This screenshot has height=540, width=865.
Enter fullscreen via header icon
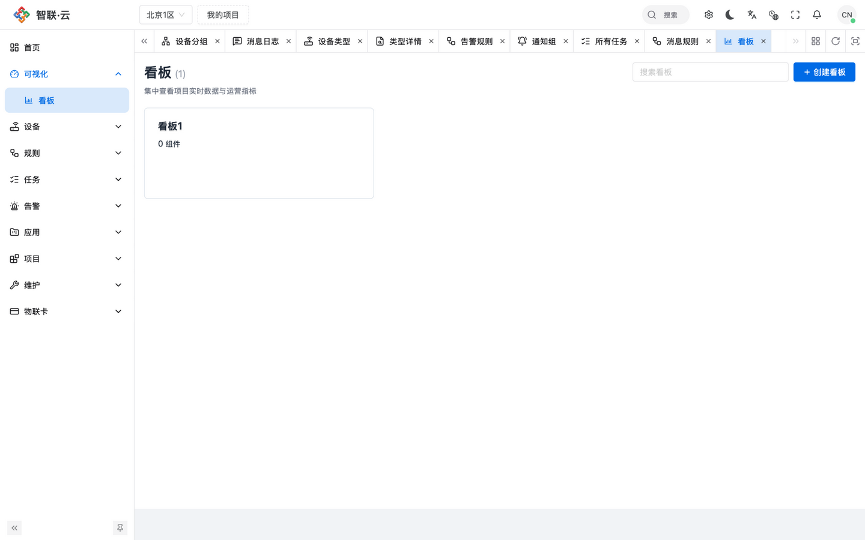795,15
